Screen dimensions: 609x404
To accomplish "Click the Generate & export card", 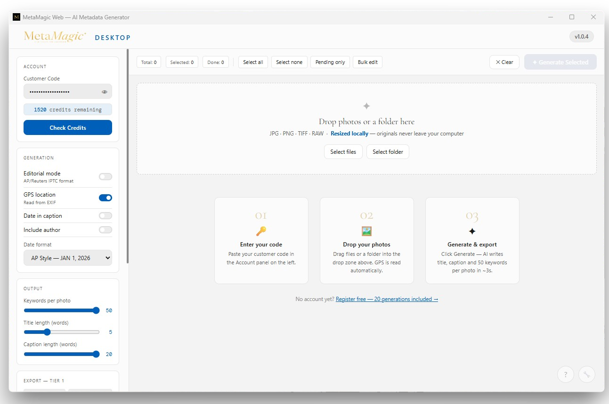I will (x=472, y=240).
